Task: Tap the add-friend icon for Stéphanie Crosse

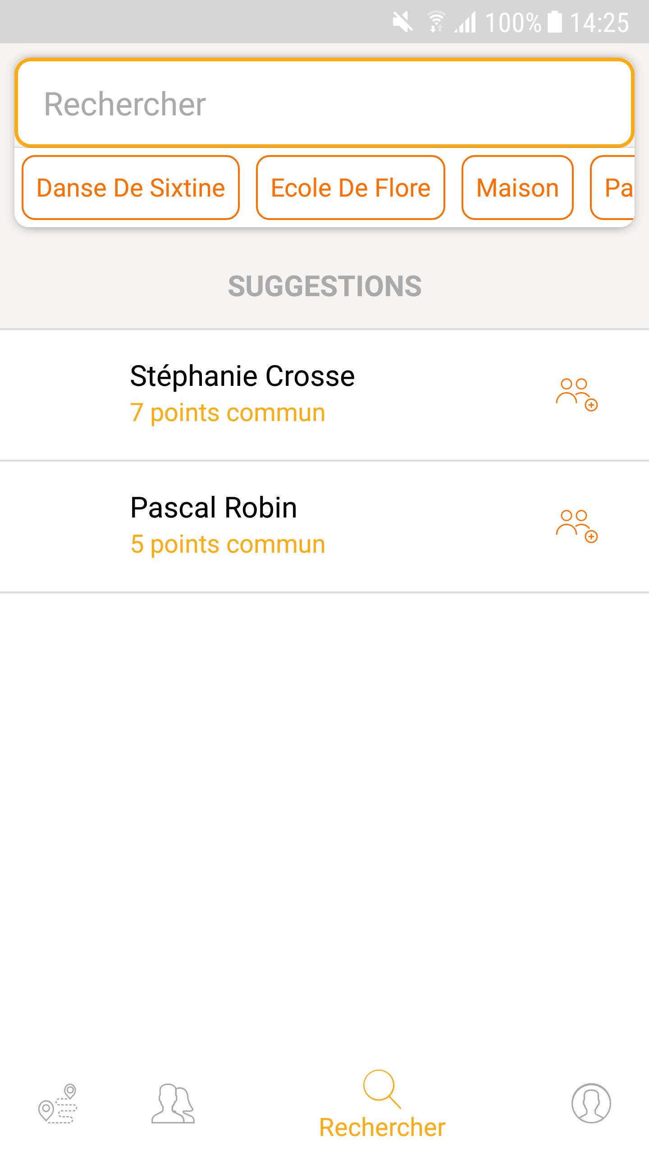Action: pos(576,395)
